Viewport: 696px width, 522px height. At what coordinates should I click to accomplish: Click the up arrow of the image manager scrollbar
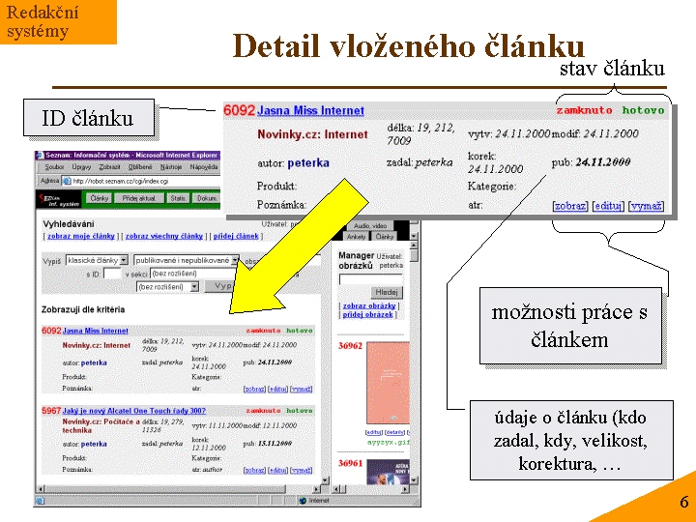coord(414,245)
